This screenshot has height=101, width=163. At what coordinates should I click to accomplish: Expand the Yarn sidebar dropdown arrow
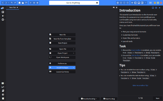point(5,20)
